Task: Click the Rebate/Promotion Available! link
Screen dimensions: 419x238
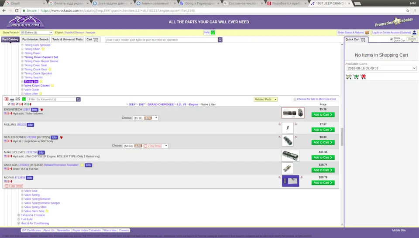Action: coord(61,165)
